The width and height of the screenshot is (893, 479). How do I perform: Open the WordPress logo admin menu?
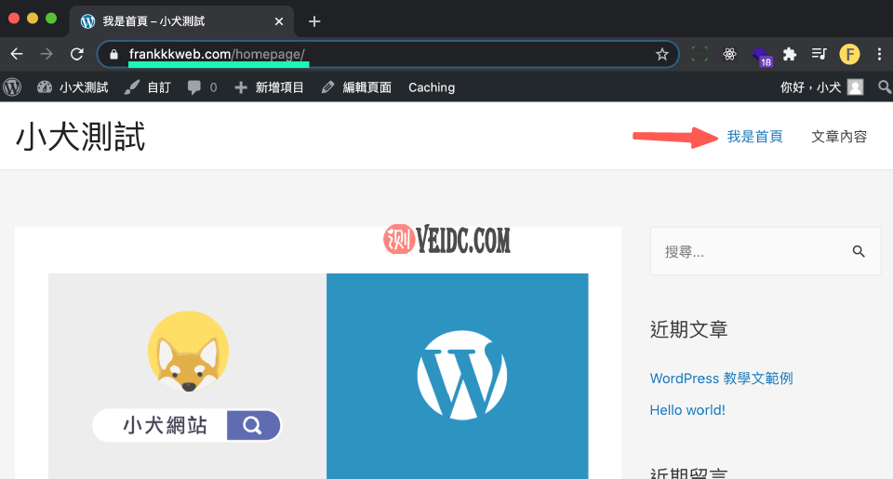[x=12, y=87]
